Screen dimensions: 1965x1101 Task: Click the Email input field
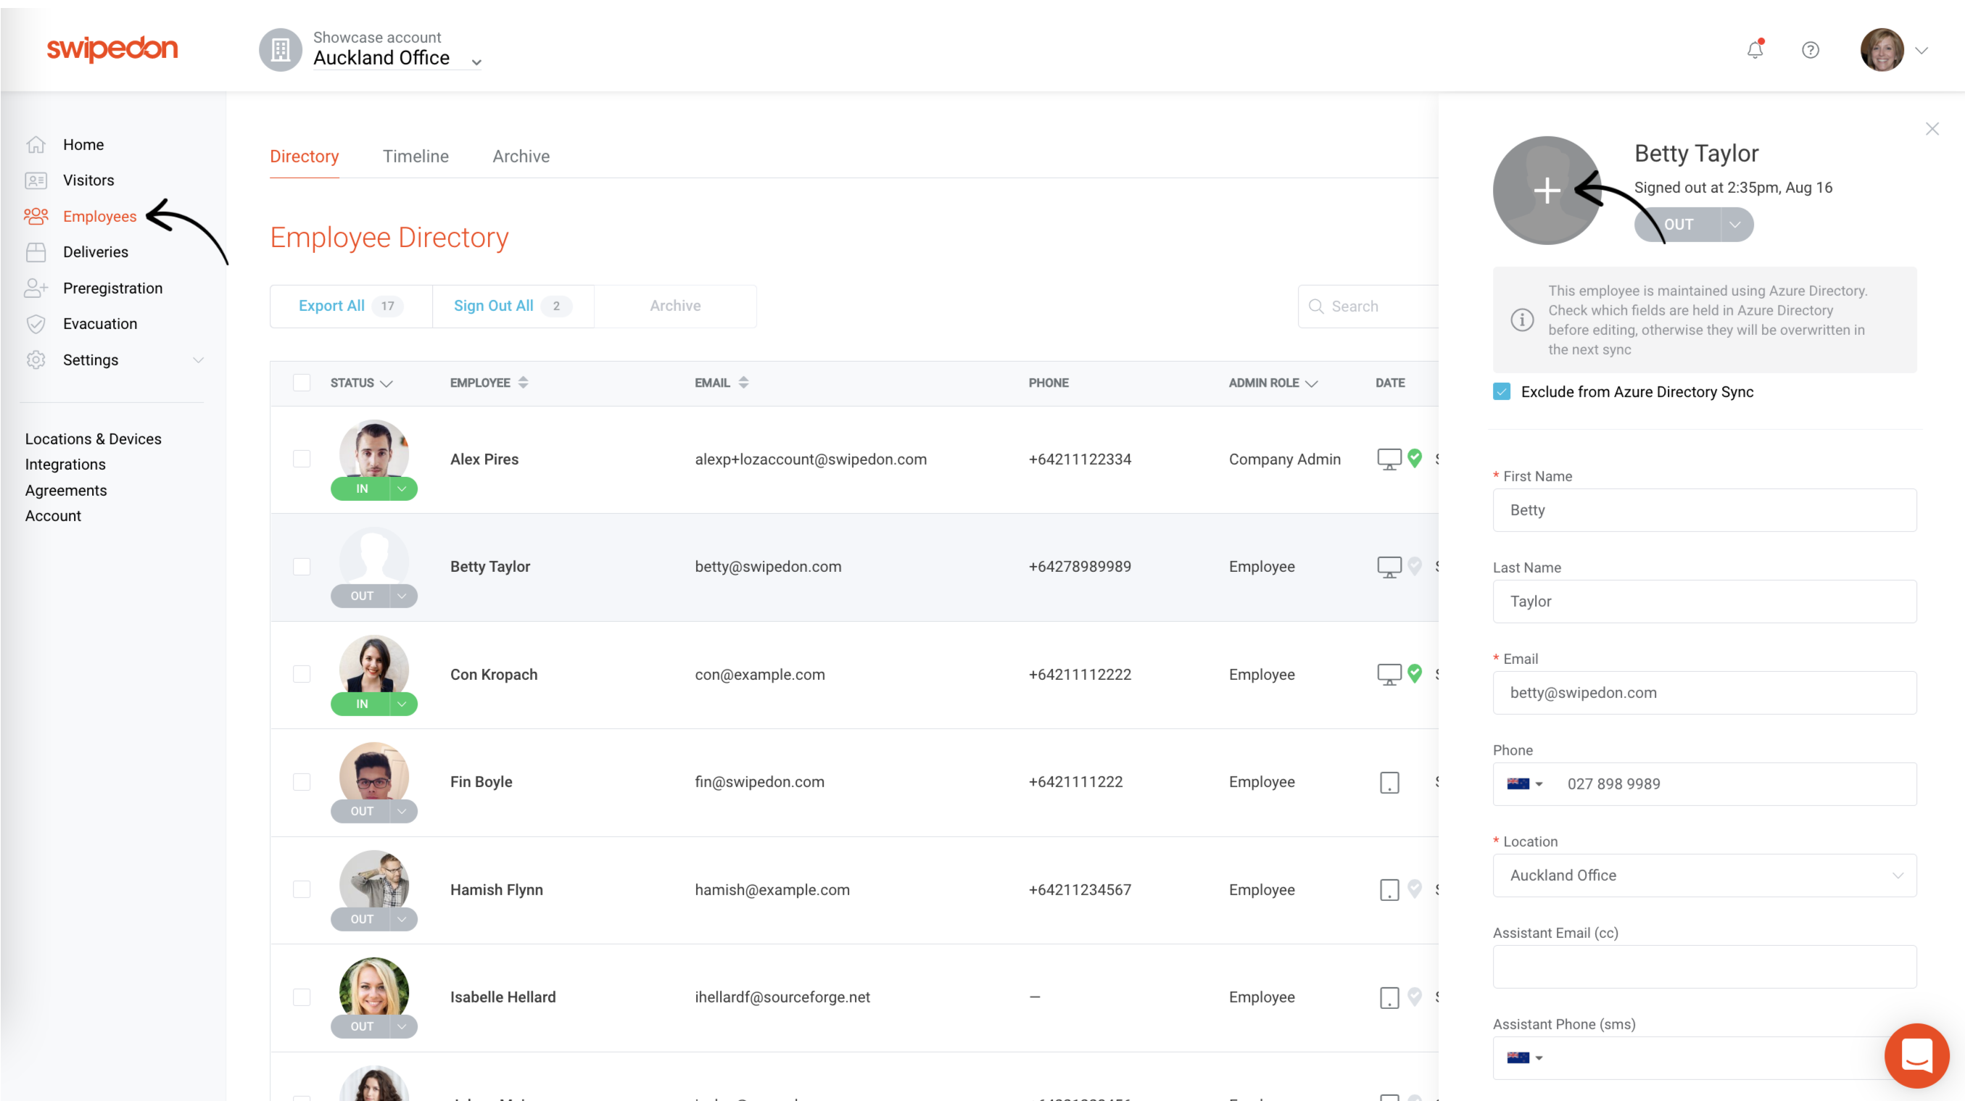pos(1703,692)
